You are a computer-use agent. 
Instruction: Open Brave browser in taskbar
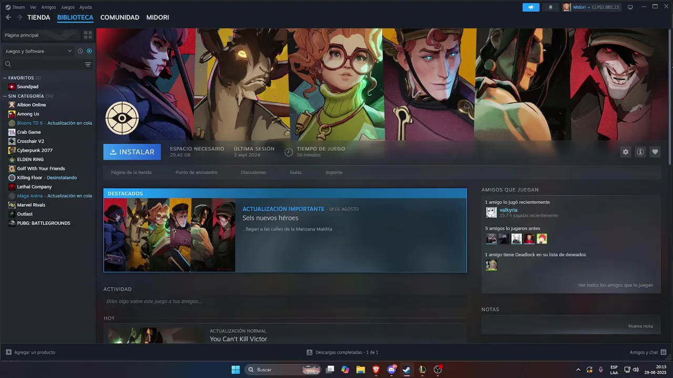(376, 370)
